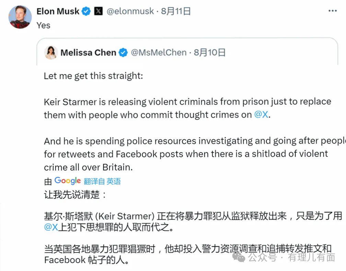Image resolution: width=346 pixels, height=271 pixels.
Task: Open the quoted post at "Let me get this straight"
Action: (x=93, y=76)
